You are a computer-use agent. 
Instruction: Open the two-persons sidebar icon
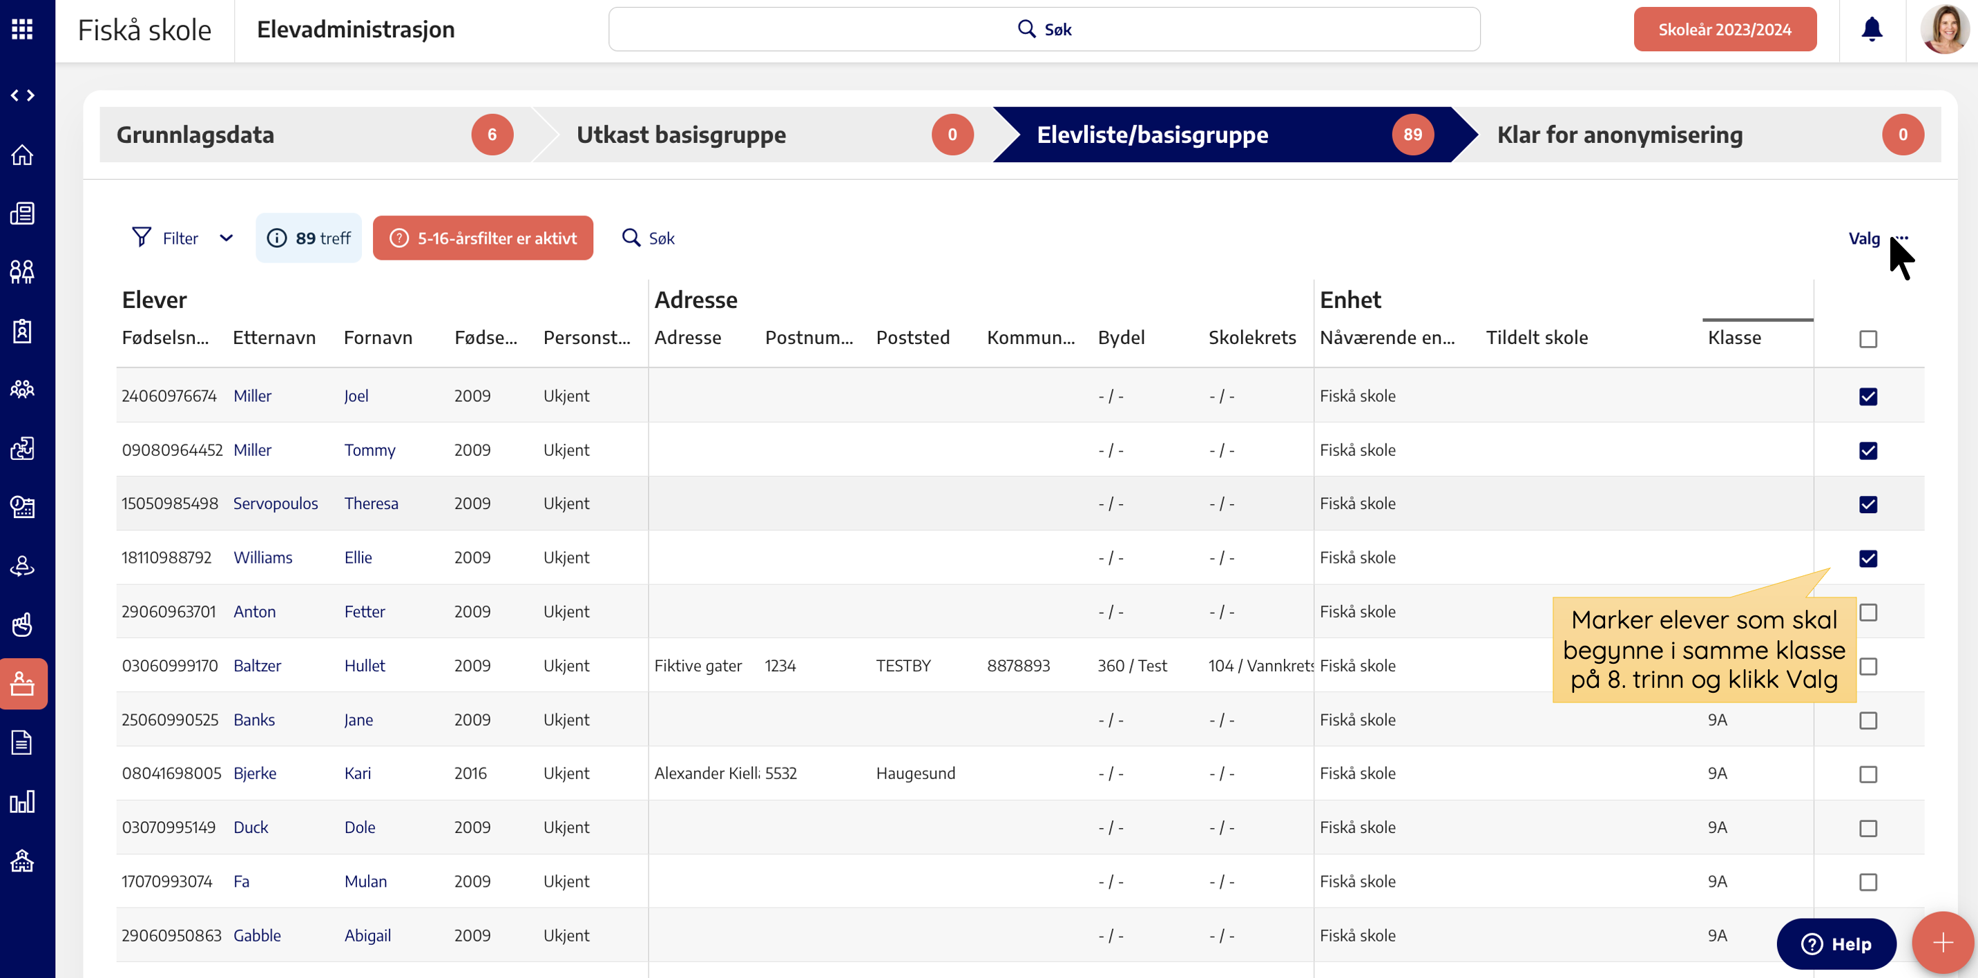click(22, 271)
